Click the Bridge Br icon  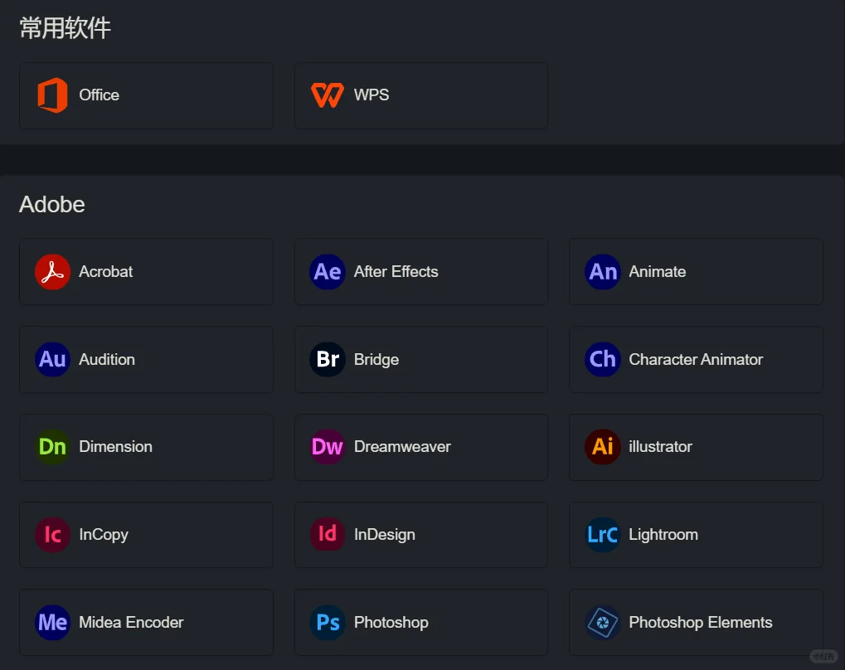(327, 360)
